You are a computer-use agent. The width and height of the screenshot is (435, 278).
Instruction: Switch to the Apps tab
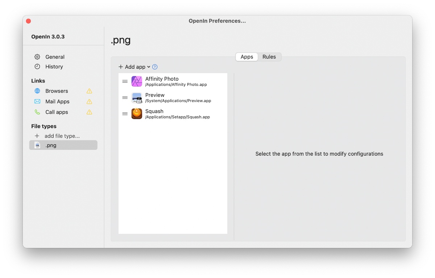click(247, 57)
